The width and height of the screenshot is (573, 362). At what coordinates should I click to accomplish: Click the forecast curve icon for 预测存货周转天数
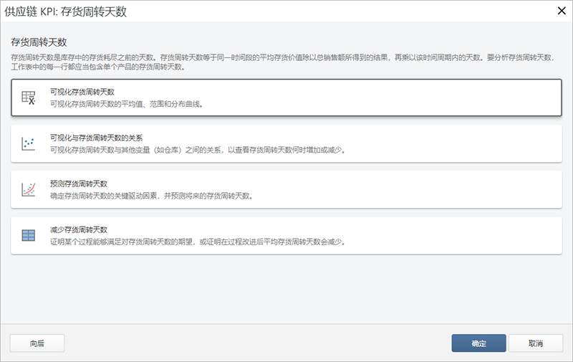[29, 190]
